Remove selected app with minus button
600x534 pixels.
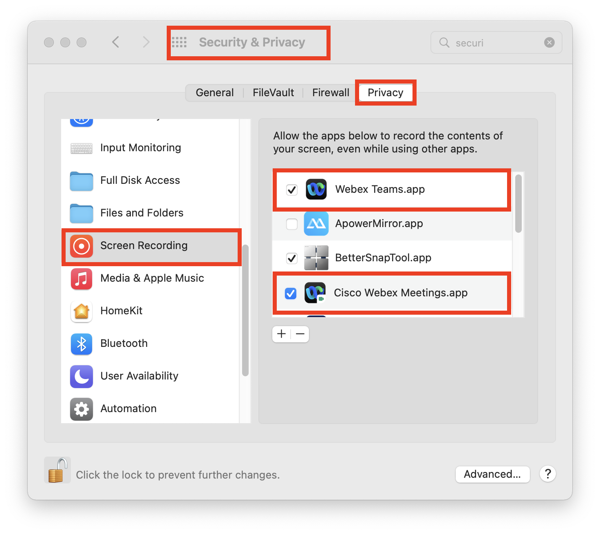pos(300,334)
